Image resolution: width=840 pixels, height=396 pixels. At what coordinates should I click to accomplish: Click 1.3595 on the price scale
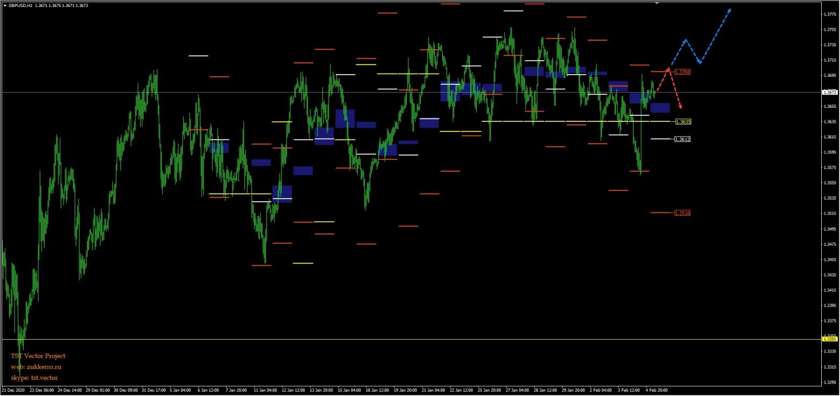[x=830, y=152]
